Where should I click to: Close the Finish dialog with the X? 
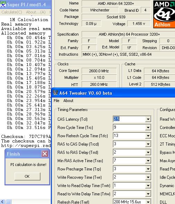(45, 154)
